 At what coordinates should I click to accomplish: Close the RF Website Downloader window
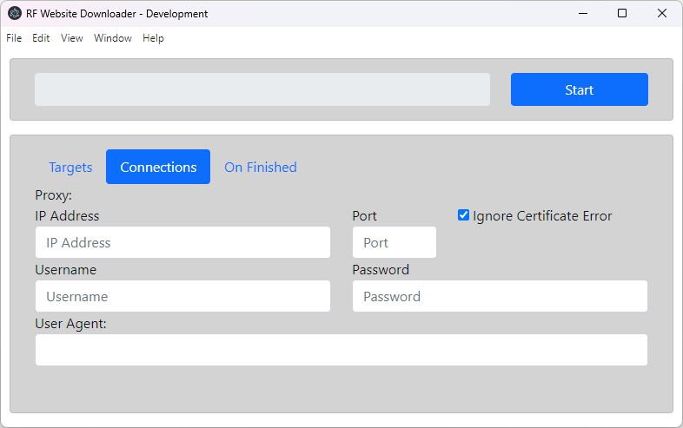[661, 14]
